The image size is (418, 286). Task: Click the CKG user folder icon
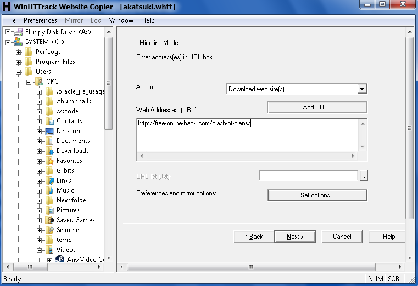[x=39, y=81]
